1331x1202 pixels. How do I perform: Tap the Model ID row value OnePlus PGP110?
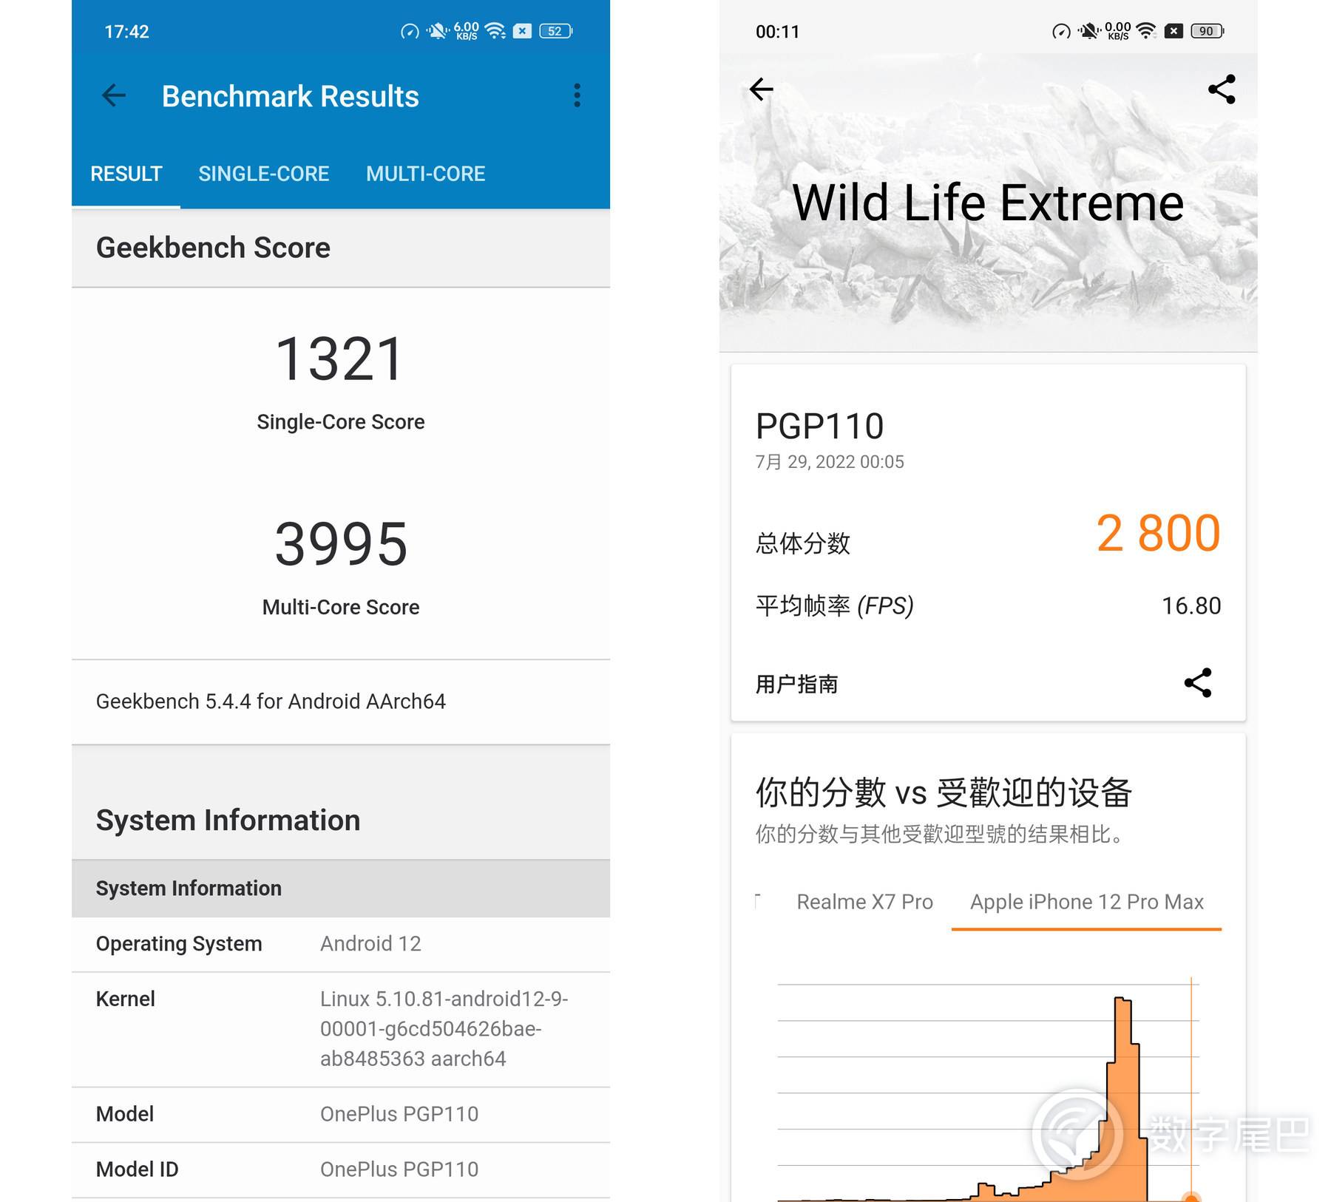coord(399,1169)
